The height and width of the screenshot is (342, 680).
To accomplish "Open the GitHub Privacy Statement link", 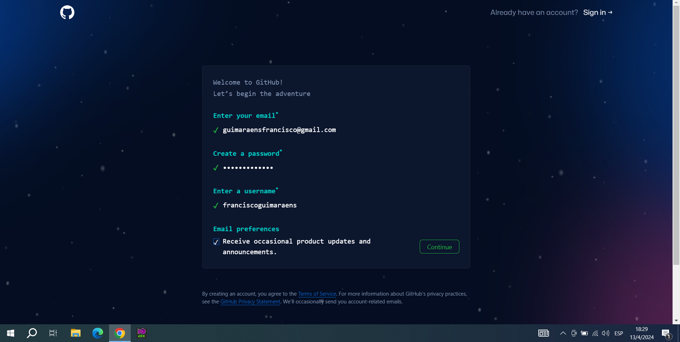I will tap(250, 302).
